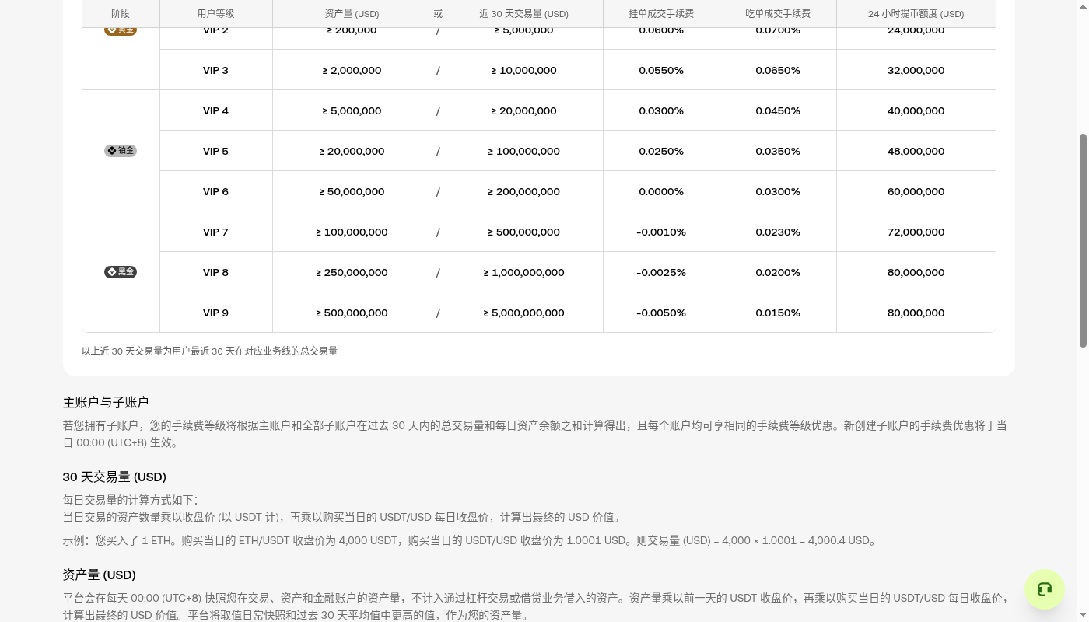Click the 0.0150% taker fee
Viewport: 1089px width, 622px height.
[778, 313]
